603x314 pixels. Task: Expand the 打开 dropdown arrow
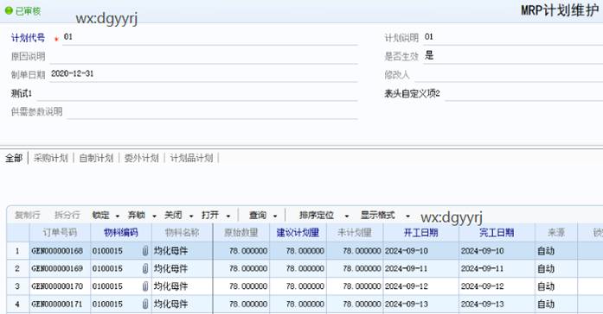tap(228, 216)
